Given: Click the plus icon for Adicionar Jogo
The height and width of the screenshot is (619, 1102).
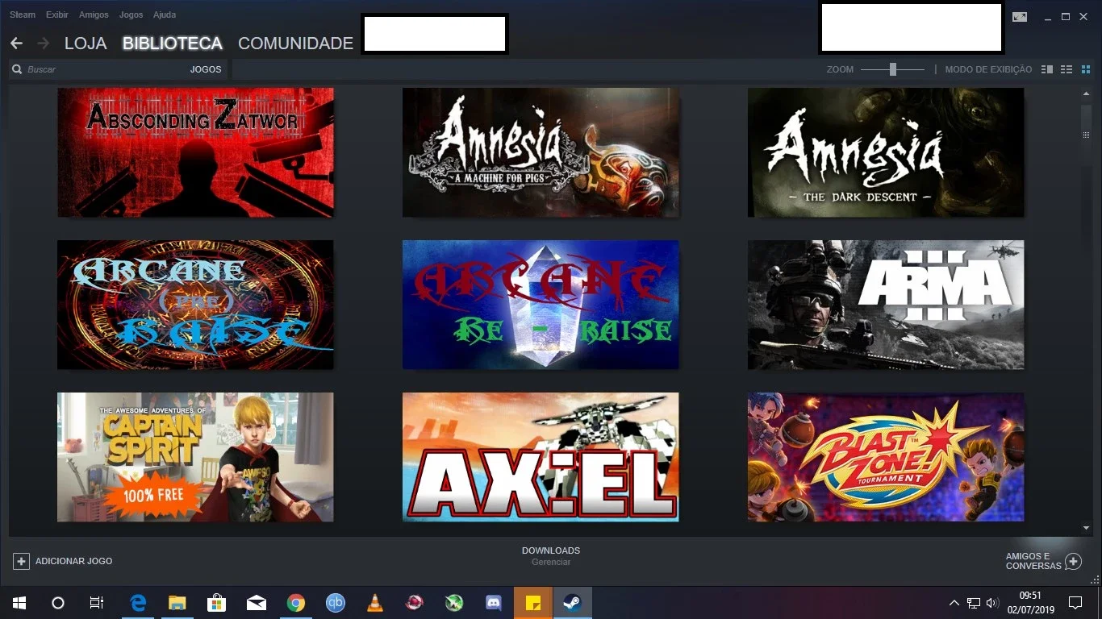Looking at the screenshot, I should click(x=22, y=561).
